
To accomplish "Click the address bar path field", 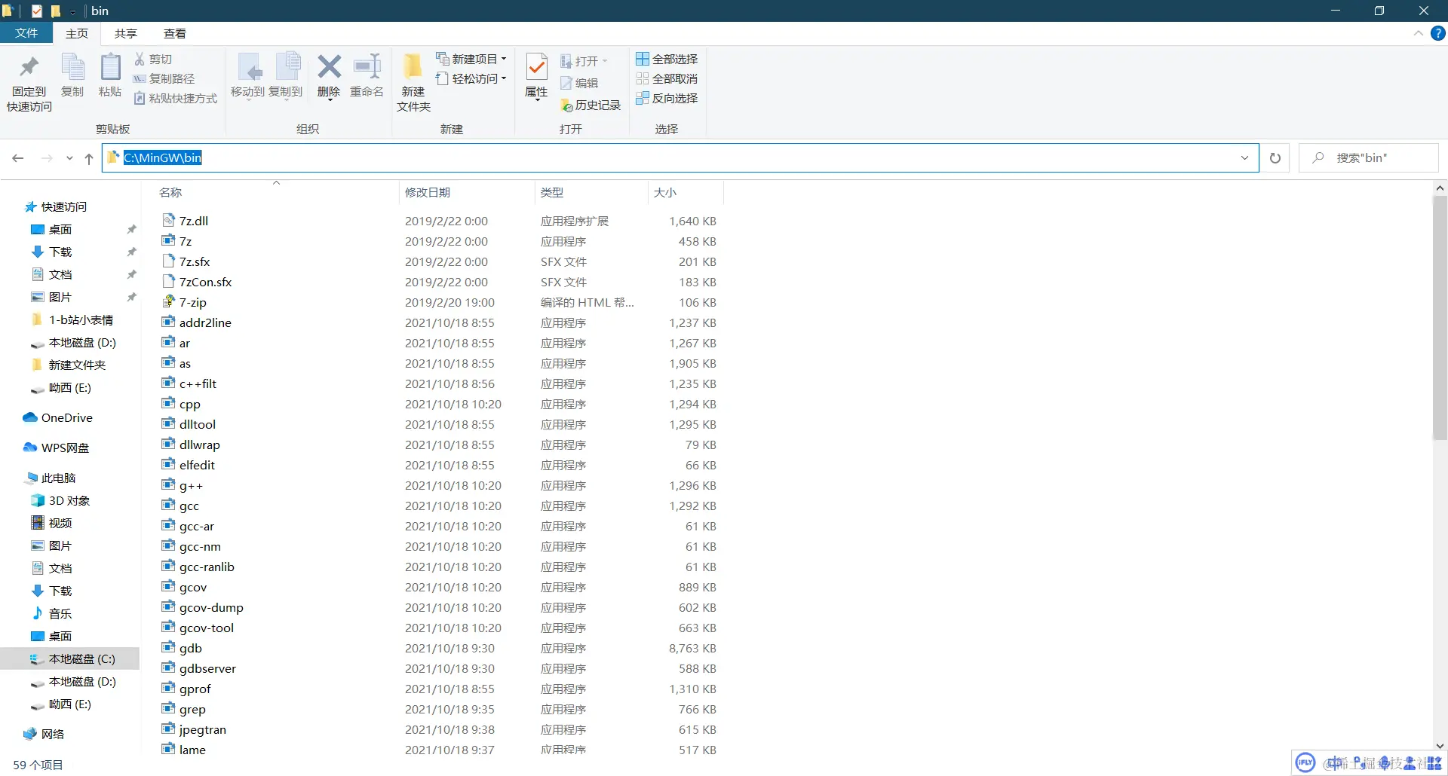I will [x=680, y=158].
